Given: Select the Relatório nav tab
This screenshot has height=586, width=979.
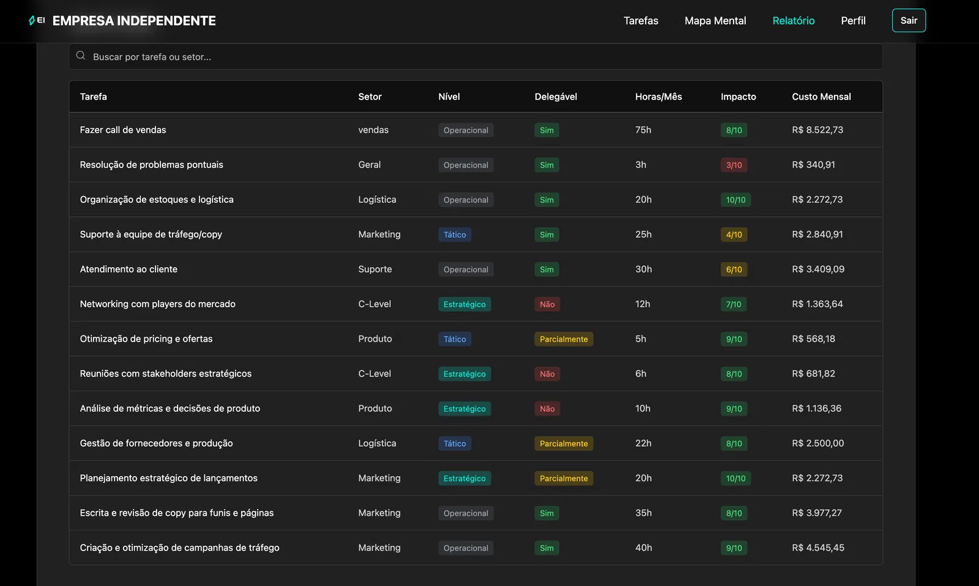Looking at the screenshot, I should click(x=793, y=21).
